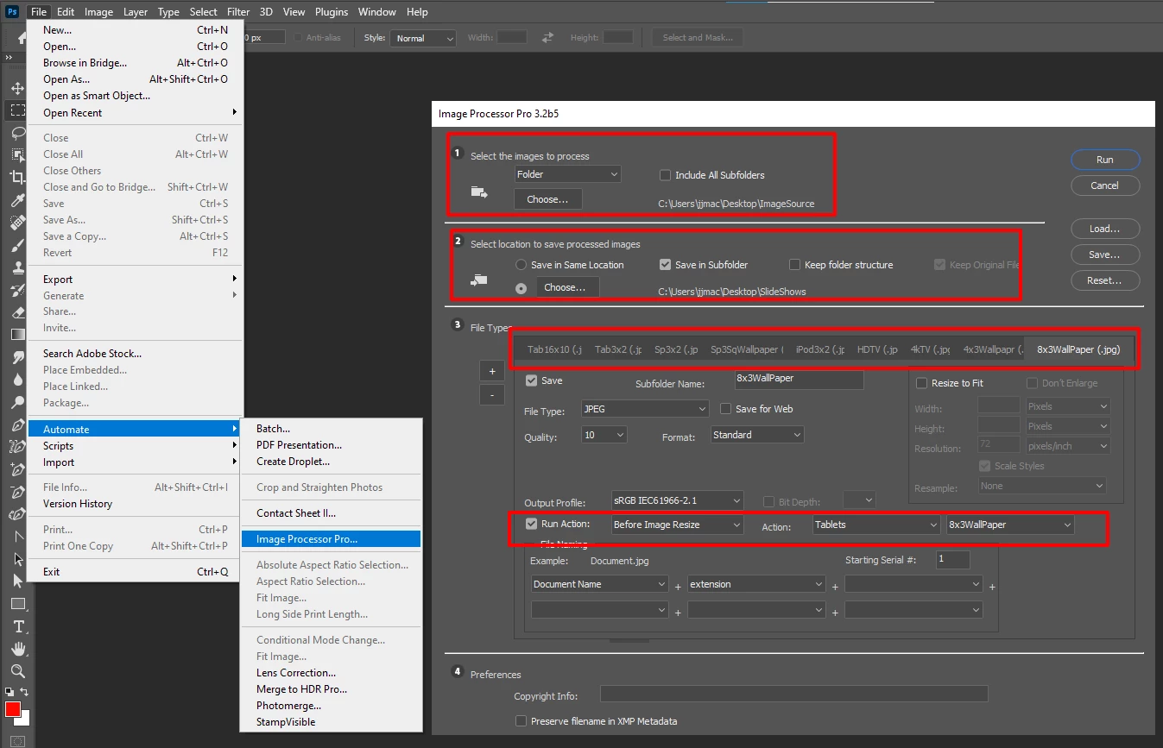1163x748 pixels.
Task: Switch to the Tab16x10 file type tab
Action: tap(554, 349)
